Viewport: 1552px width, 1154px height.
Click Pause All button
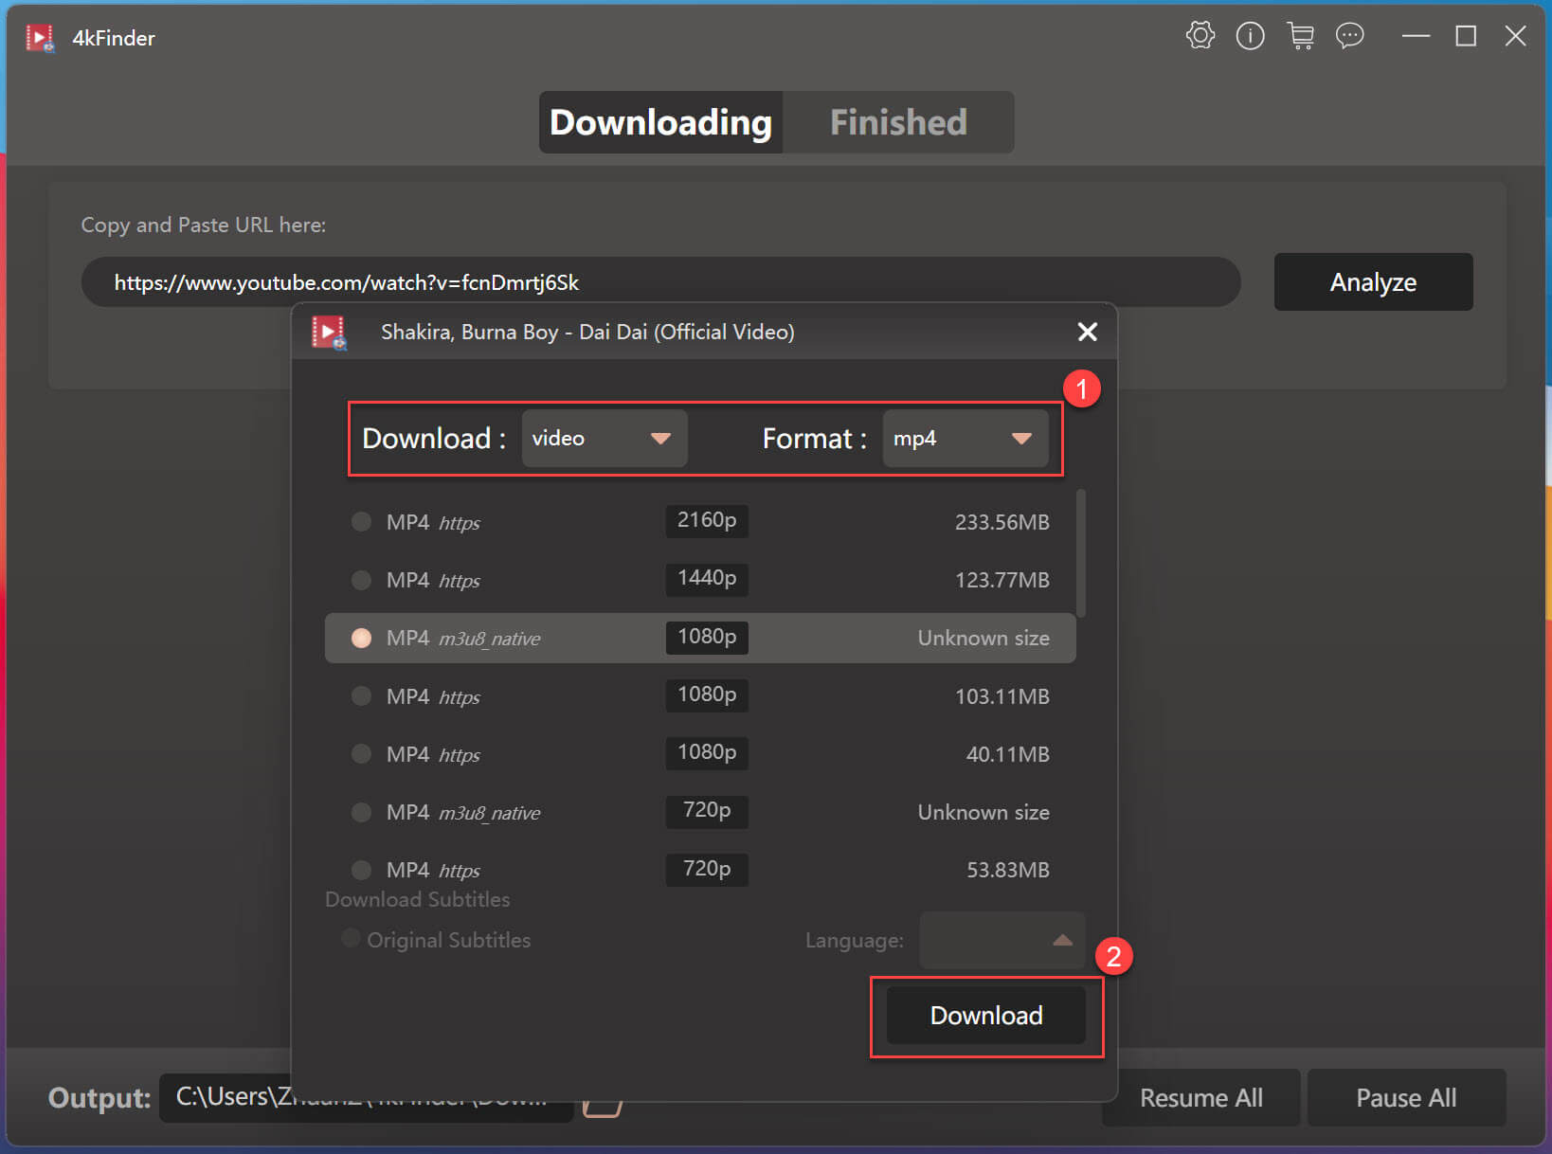point(1406,1097)
